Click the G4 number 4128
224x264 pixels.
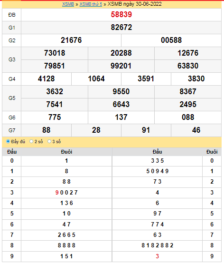46,78
